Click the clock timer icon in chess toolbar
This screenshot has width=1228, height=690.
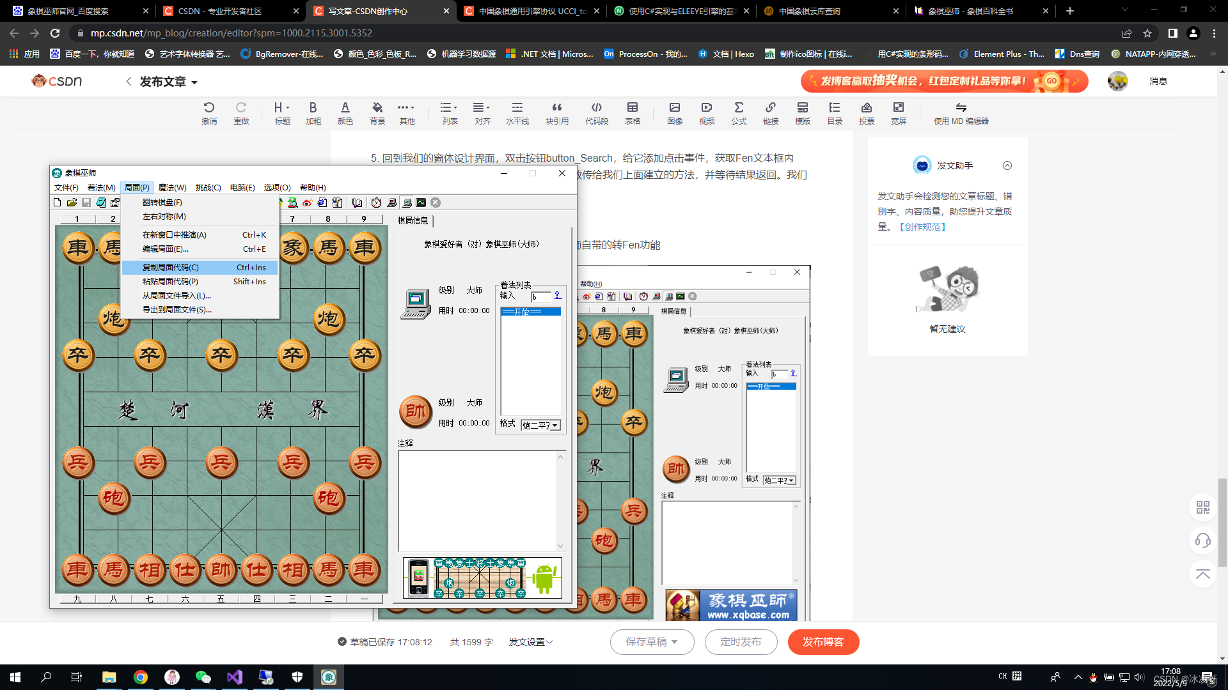(376, 203)
